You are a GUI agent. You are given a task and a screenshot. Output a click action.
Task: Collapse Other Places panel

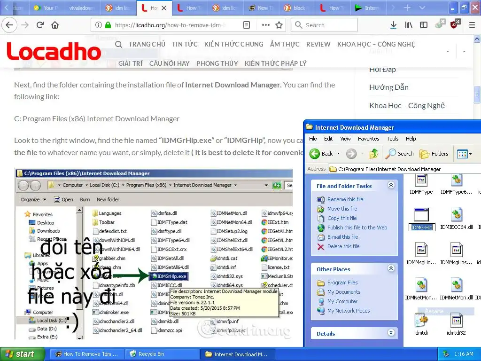[x=391, y=268]
